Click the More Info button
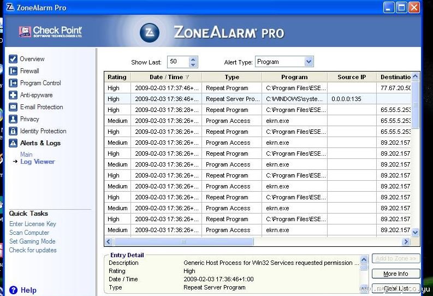 coord(396,274)
